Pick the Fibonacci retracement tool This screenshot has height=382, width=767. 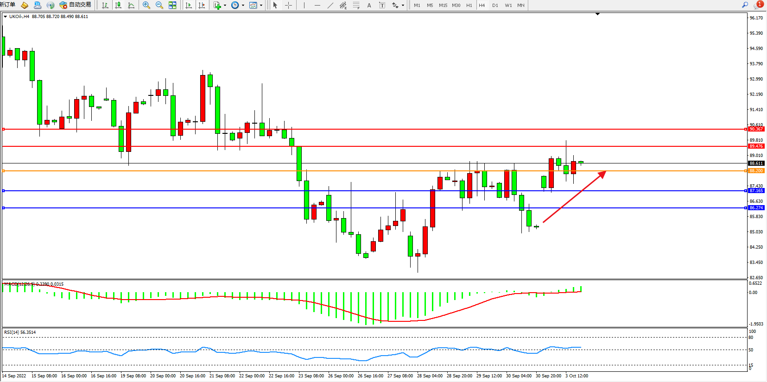pos(356,5)
